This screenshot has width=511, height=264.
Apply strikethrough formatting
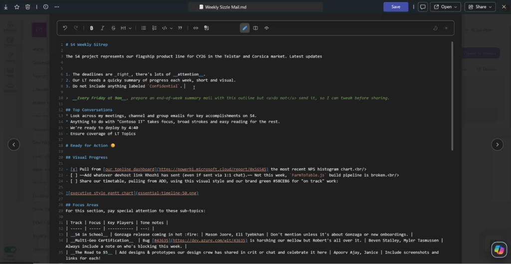coord(113,28)
